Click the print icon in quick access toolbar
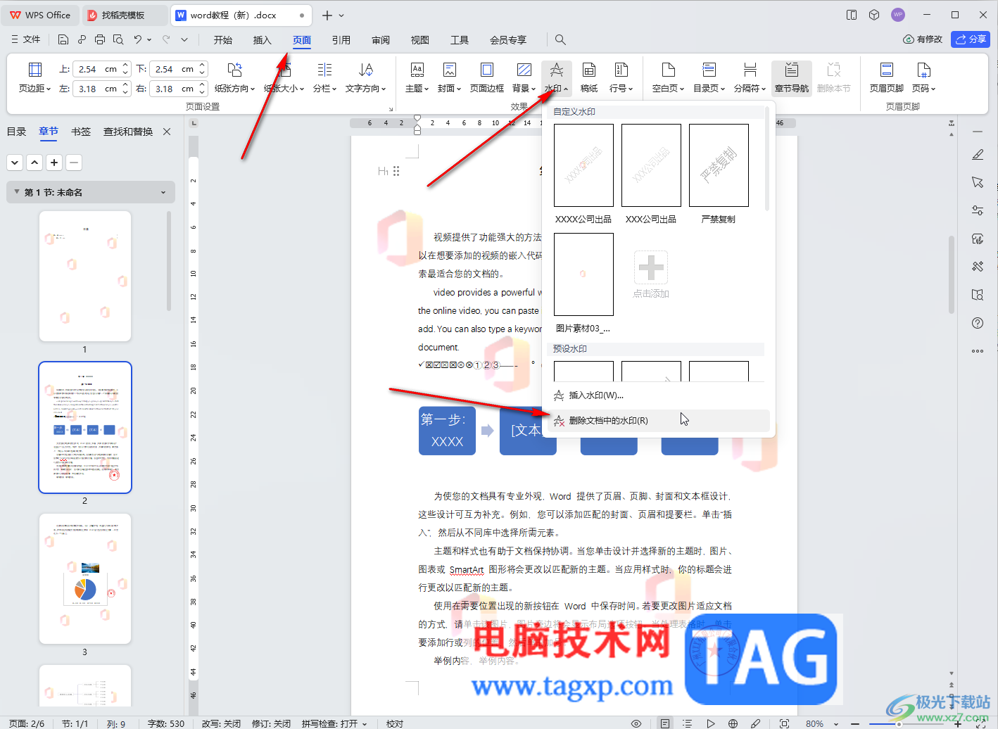The width and height of the screenshot is (998, 729). (100, 39)
